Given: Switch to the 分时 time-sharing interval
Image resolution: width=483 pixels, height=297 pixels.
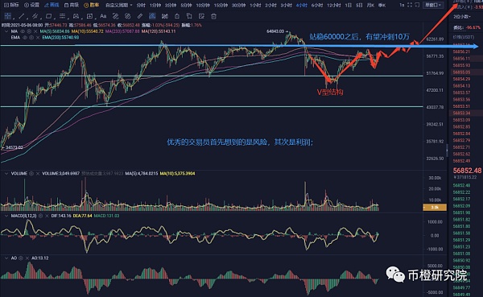Looking at the screenshot, I should point(141,6).
